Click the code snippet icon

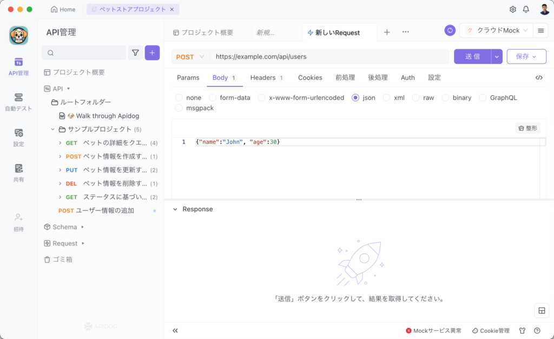click(x=538, y=78)
